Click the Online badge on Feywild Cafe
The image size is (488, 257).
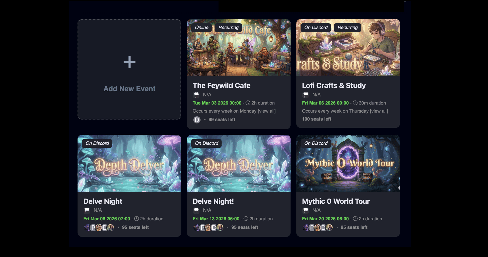(x=202, y=27)
